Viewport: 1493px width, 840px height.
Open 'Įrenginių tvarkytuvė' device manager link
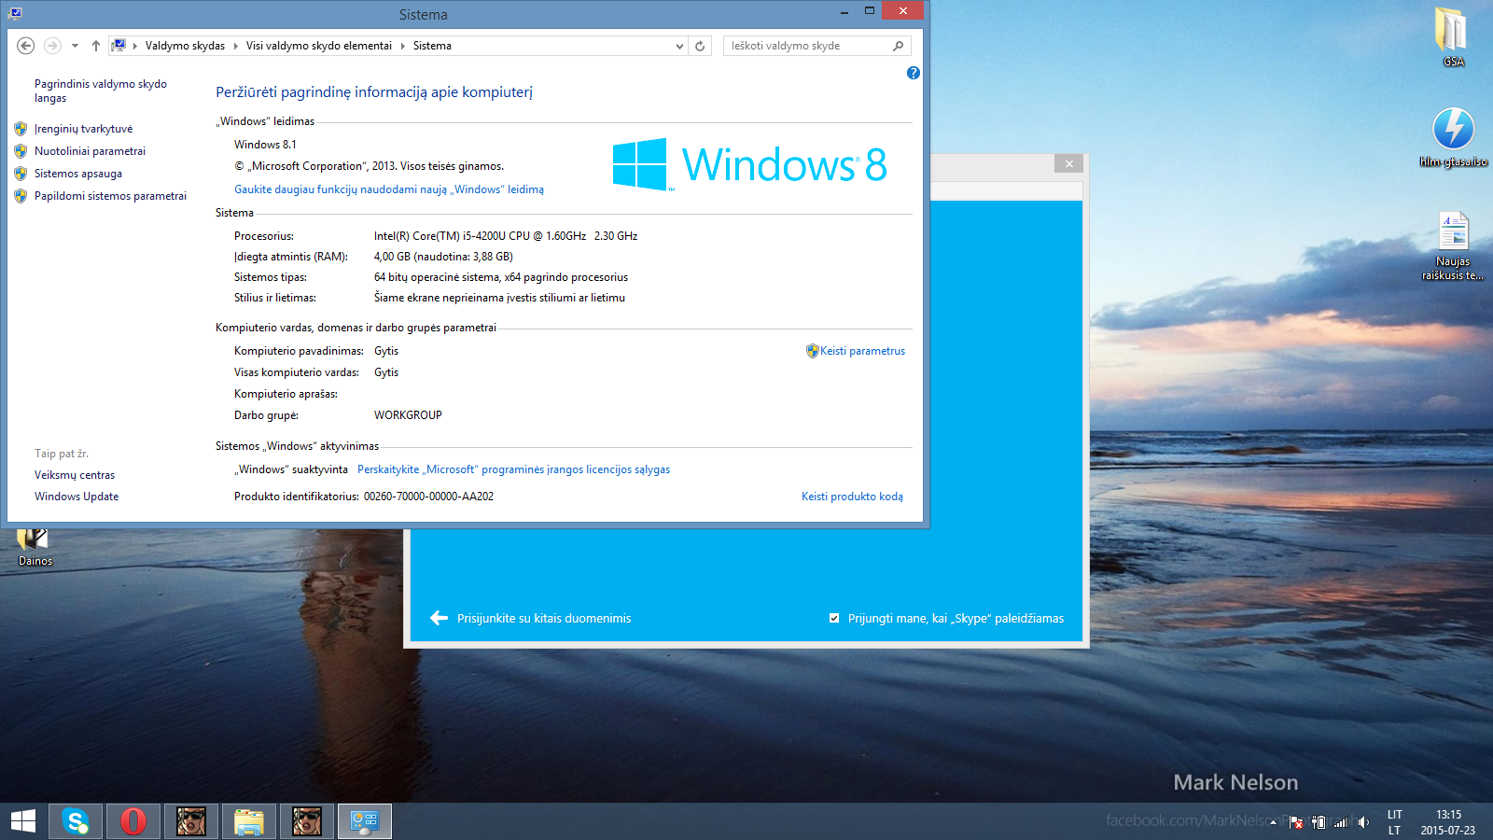(x=83, y=129)
